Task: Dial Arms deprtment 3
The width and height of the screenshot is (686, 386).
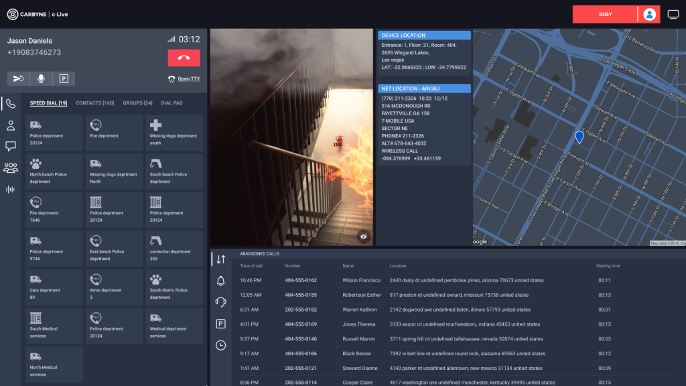Action: coord(114,287)
